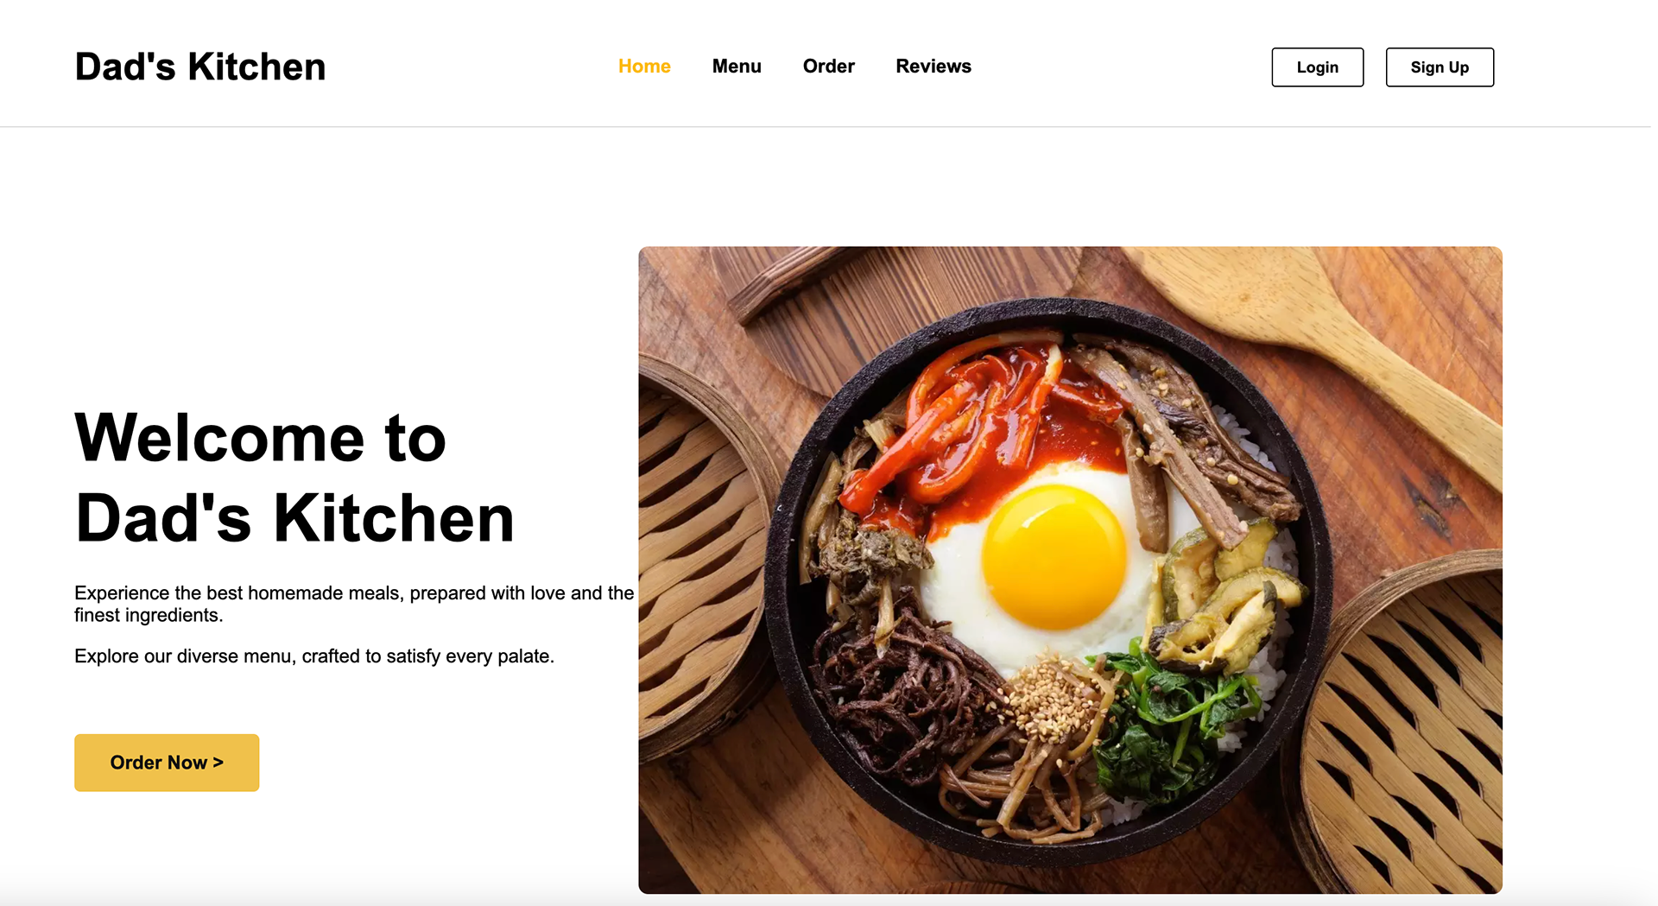Open the Menu page link
This screenshot has width=1658, height=906.
pos(737,67)
